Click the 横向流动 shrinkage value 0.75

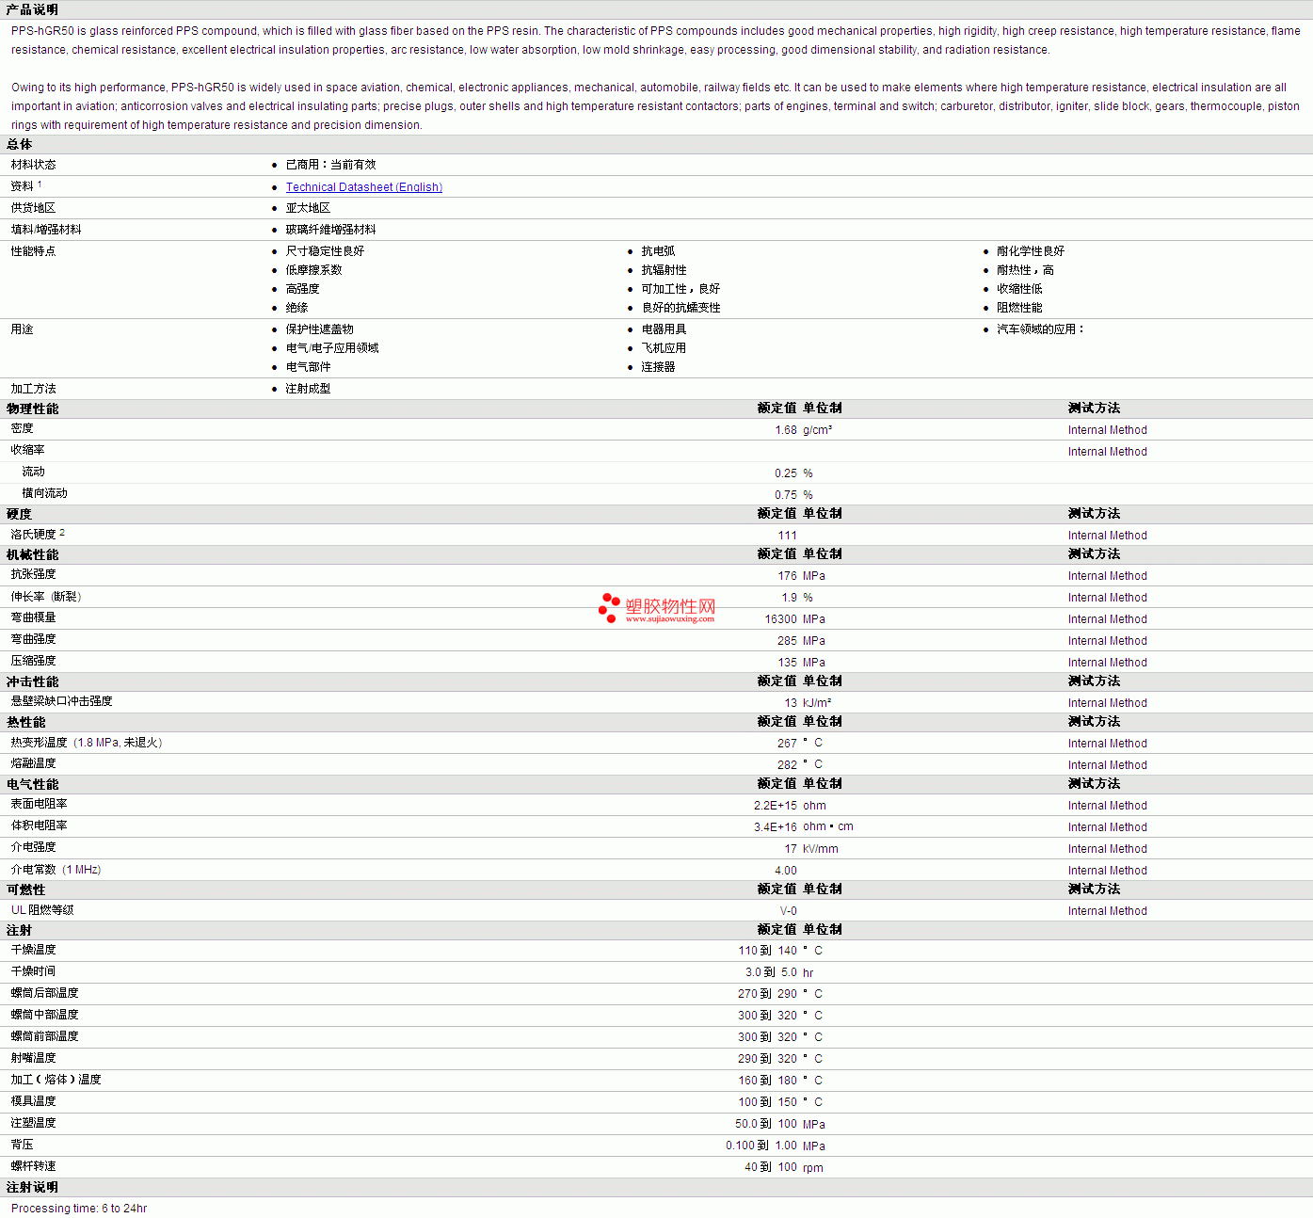click(786, 495)
